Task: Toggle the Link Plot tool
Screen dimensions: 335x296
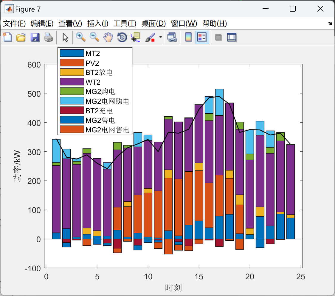Action: click(x=172, y=37)
